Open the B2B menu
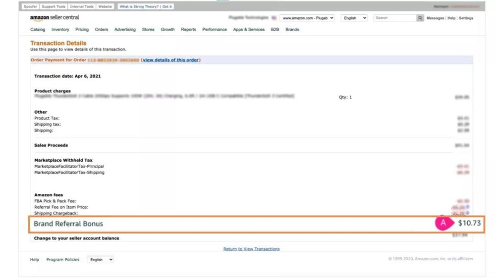The image size is (495, 278). click(275, 29)
